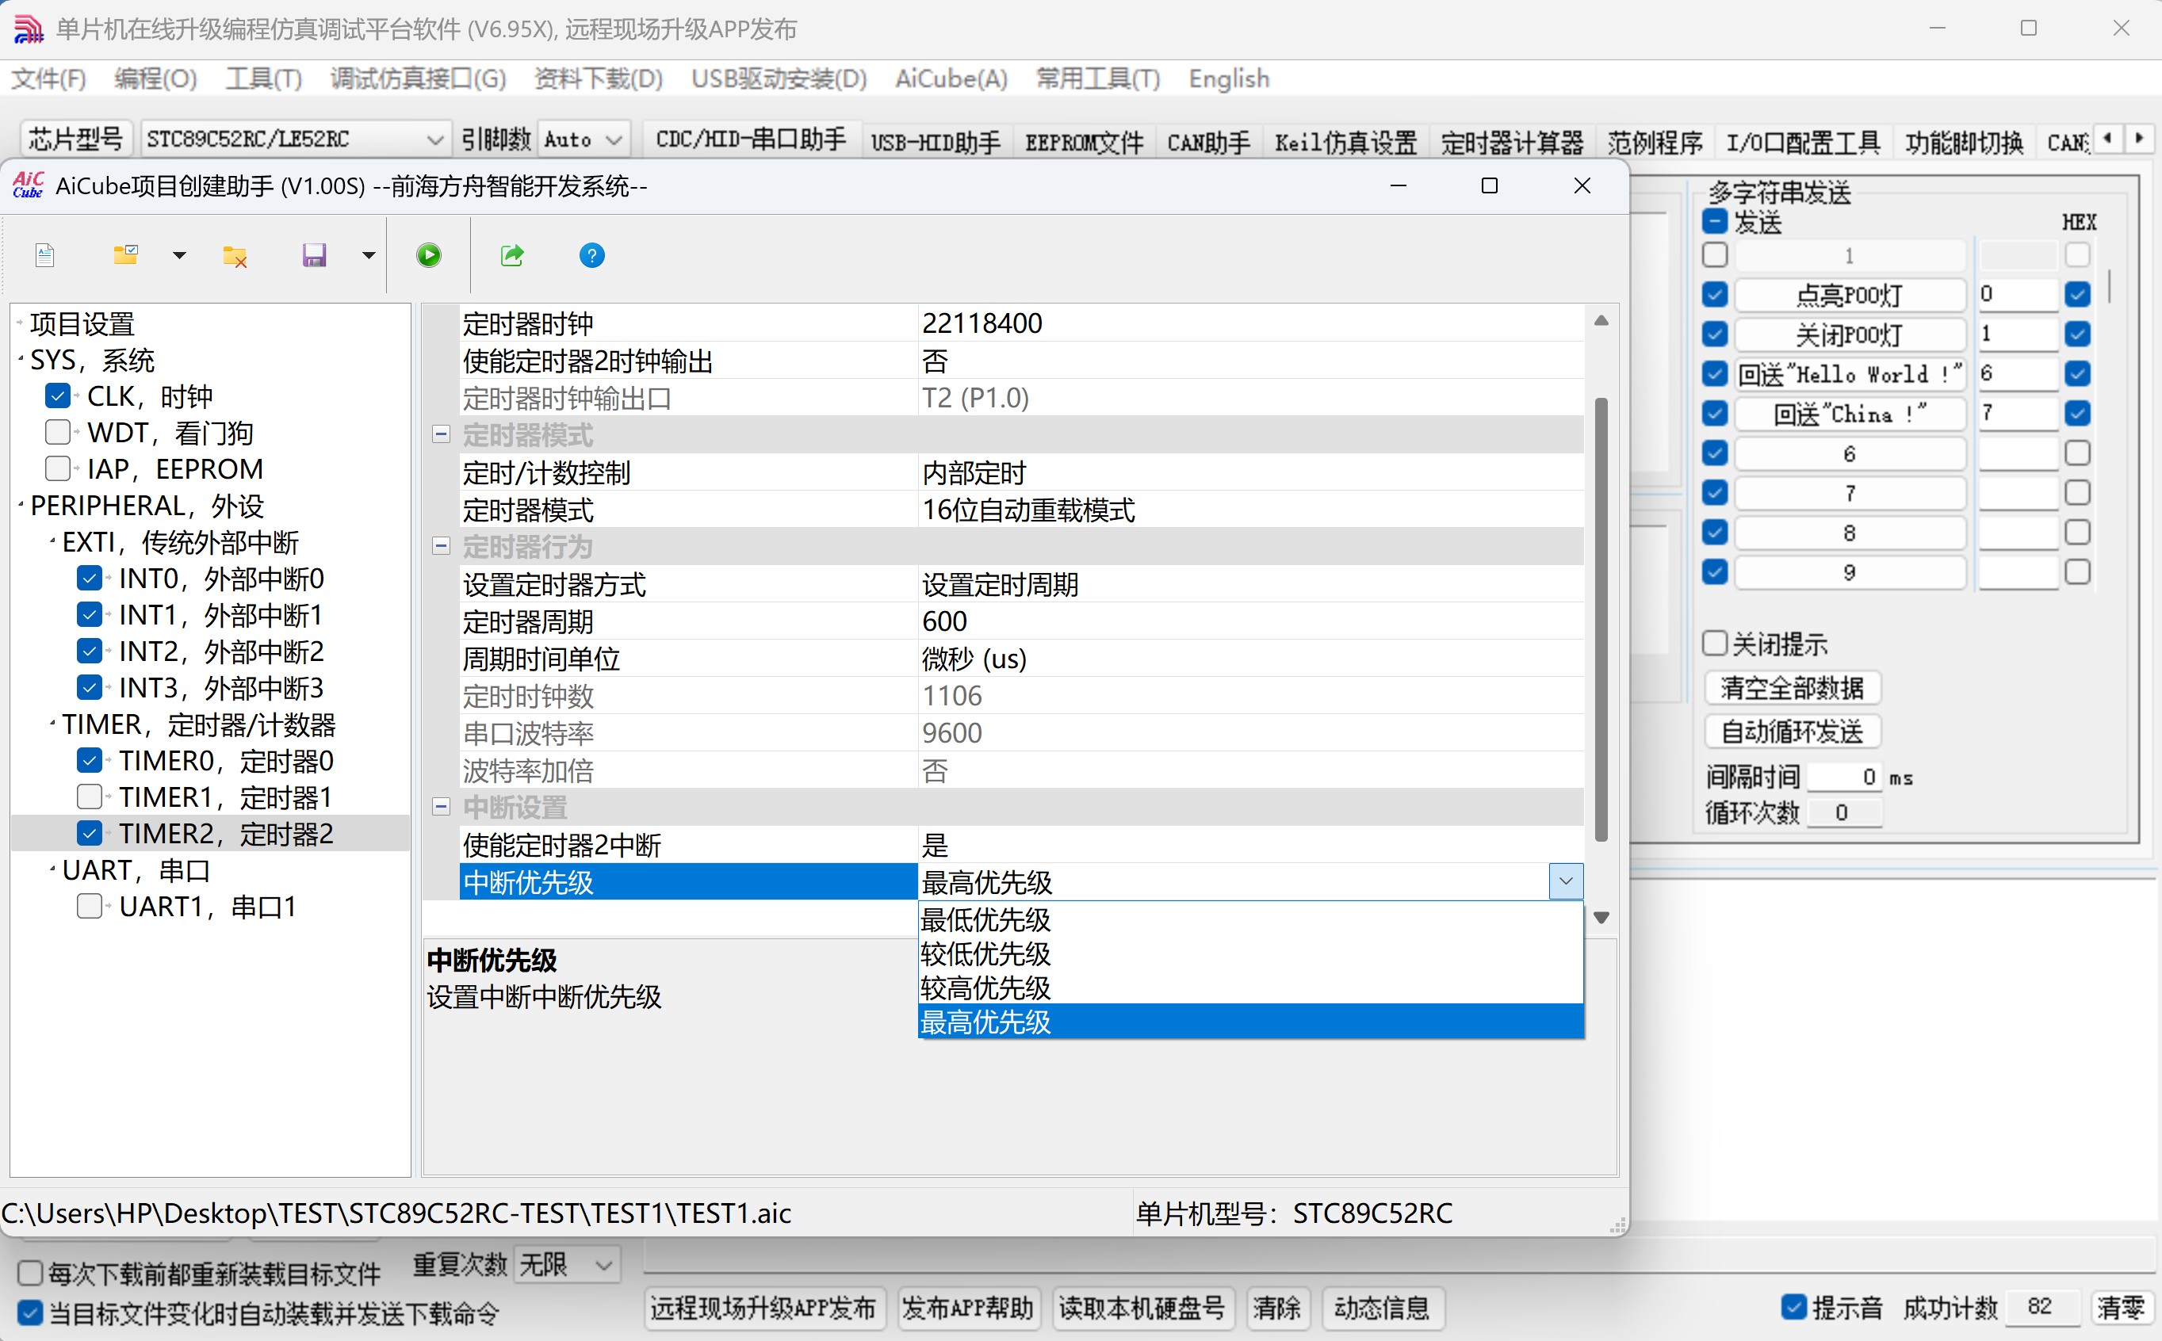Image resolution: width=2162 pixels, height=1341 pixels.
Task: Select 较低优先级 from priority list
Action: (1250, 953)
